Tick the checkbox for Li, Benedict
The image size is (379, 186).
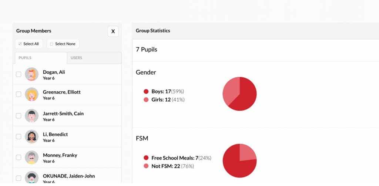point(19,136)
